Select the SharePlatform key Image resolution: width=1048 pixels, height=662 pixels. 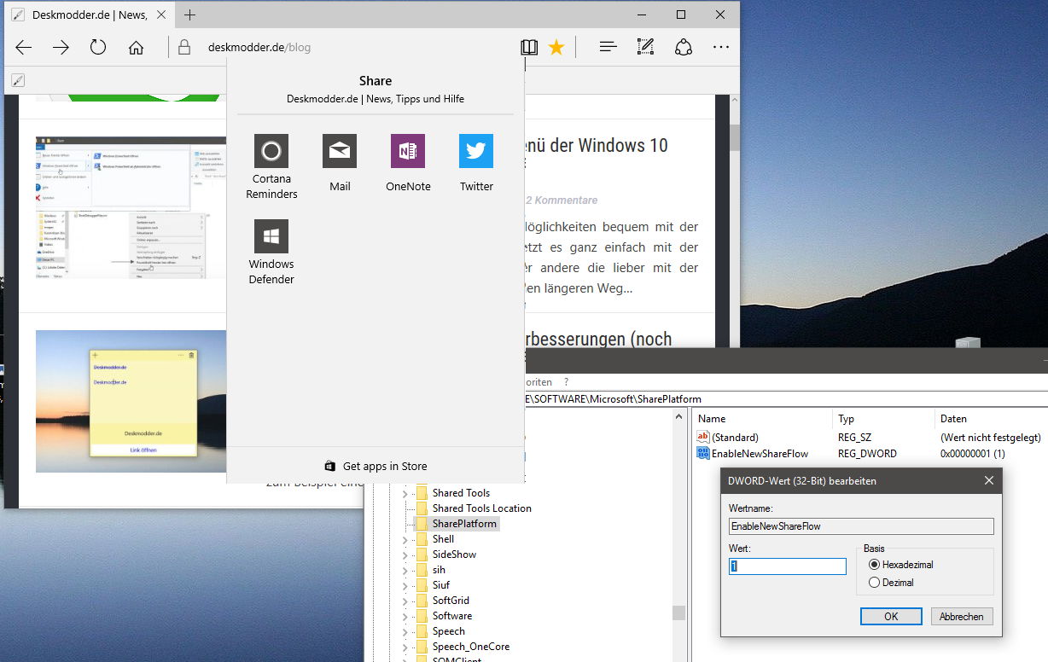[x=464, y=524]
